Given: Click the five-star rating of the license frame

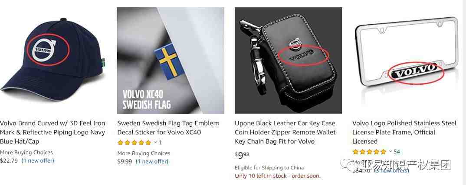Looking at the screenshot, I should pyautogui.click(x=369, y=152).
